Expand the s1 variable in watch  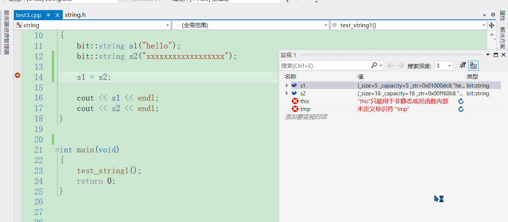[287, 85]
